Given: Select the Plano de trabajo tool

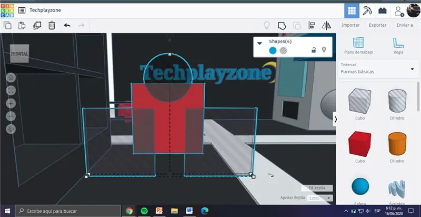Looking at the screenshot, I should click(358, 46).
